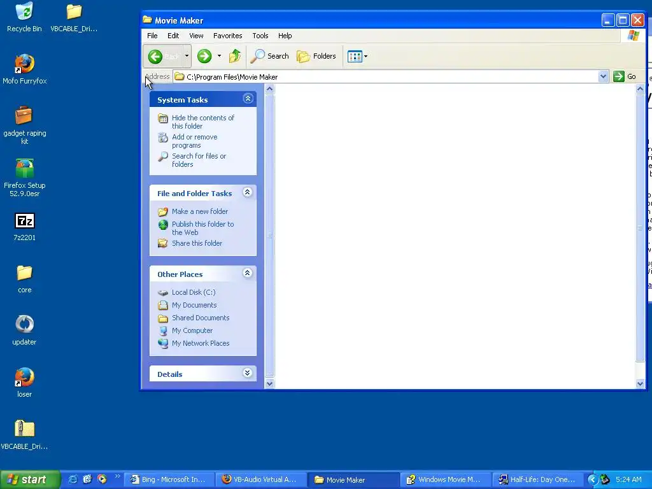Open the View menu
Screen dimensions: 652x489
tap(196, 36)
